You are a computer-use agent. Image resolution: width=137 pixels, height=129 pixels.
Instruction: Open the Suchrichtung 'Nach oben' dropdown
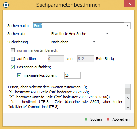94,42
